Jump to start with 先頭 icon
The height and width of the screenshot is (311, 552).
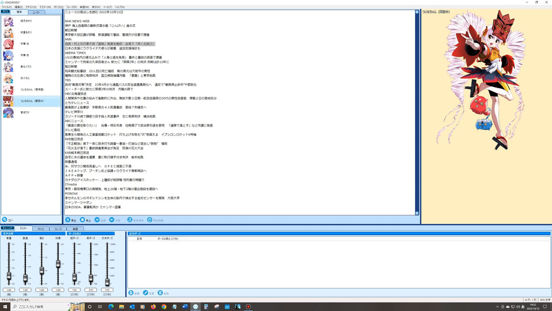[x=97, y=219]
